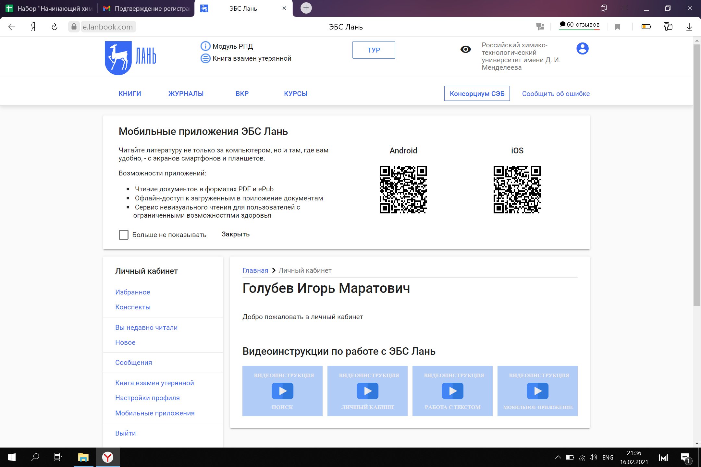
Task: Click the Yandex home Я icon
Action: coord(33,27)
